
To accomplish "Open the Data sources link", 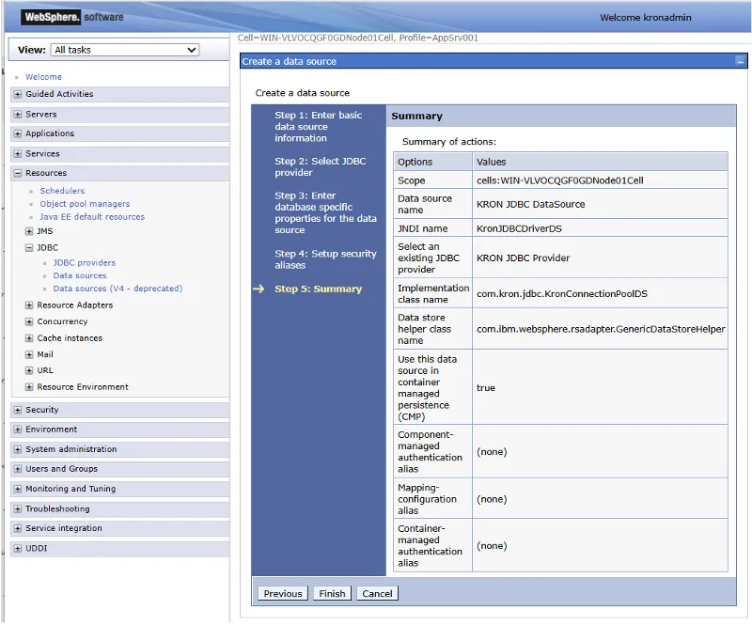I will pos(80,275).
